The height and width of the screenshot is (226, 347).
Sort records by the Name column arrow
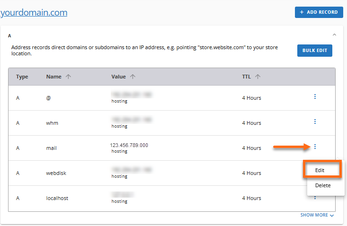pos(69,77)
